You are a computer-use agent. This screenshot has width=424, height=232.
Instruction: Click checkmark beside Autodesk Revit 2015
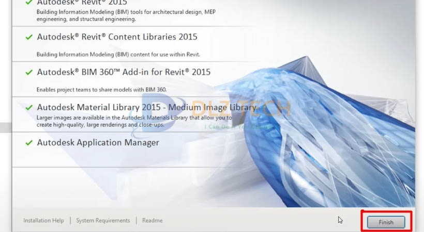pyautogui.click(x=29, y=2)
